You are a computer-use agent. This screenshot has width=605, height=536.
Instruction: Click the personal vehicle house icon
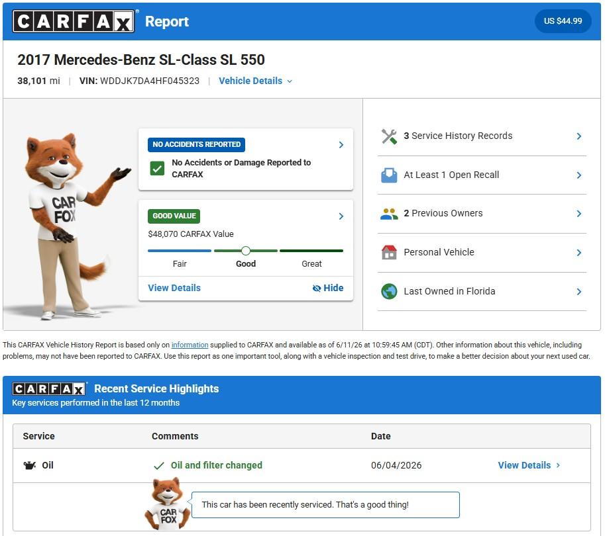pyautogui.click(x=389, y=252)
